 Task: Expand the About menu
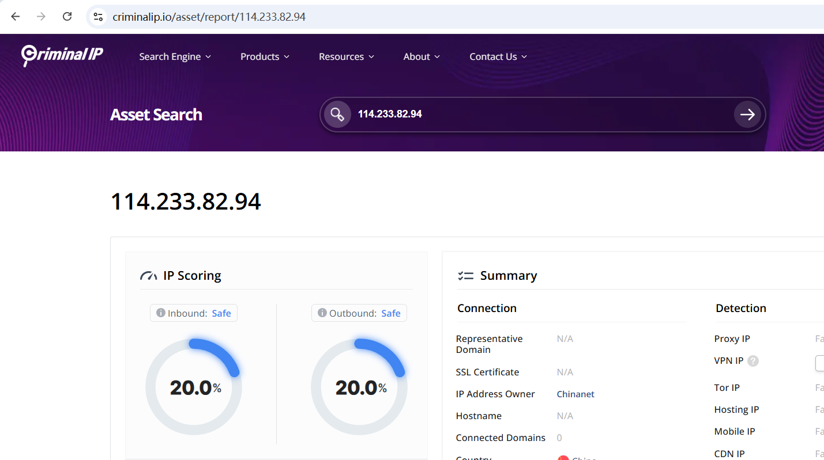pyautogui.click(x=422, y=56)
